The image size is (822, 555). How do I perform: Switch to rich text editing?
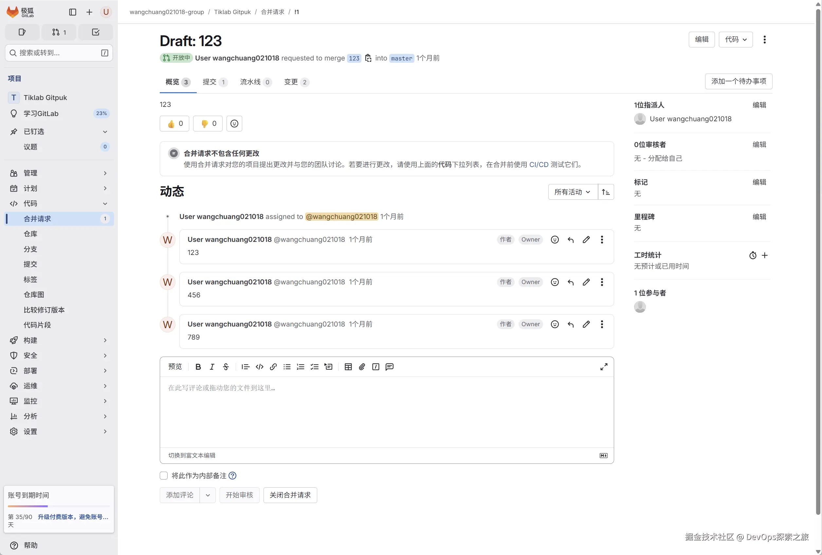coord(192,455)
